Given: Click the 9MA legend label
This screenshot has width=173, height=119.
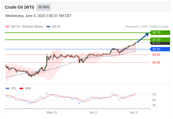Looking at the screenshot, I should click(x=28, y=89).
